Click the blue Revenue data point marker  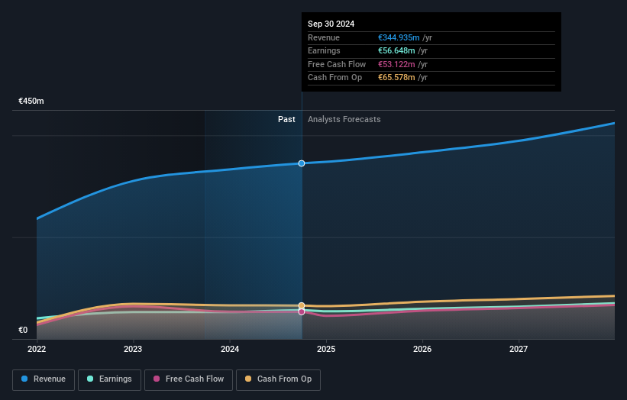point(302,163)
